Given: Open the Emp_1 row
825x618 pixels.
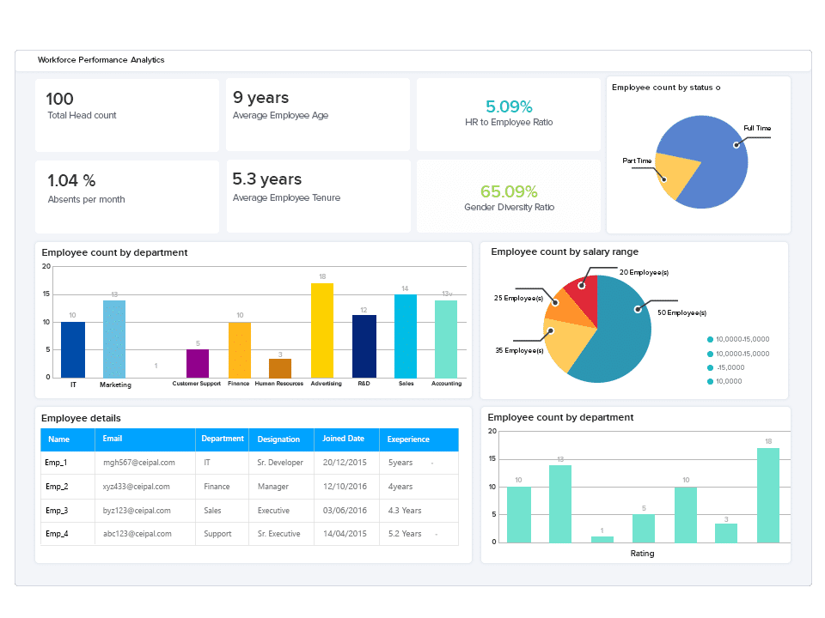Looking at the screenshot, I should click(x=249, y=463).
